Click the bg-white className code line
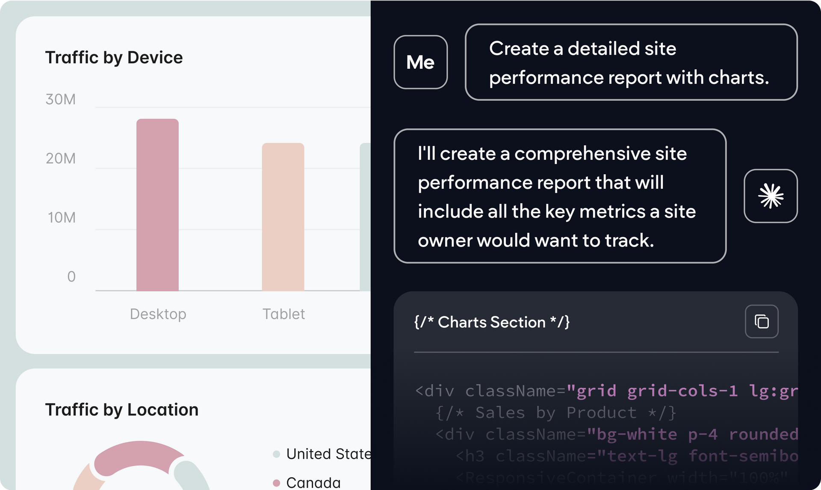 pyautogui.click(x=616, y=434)
